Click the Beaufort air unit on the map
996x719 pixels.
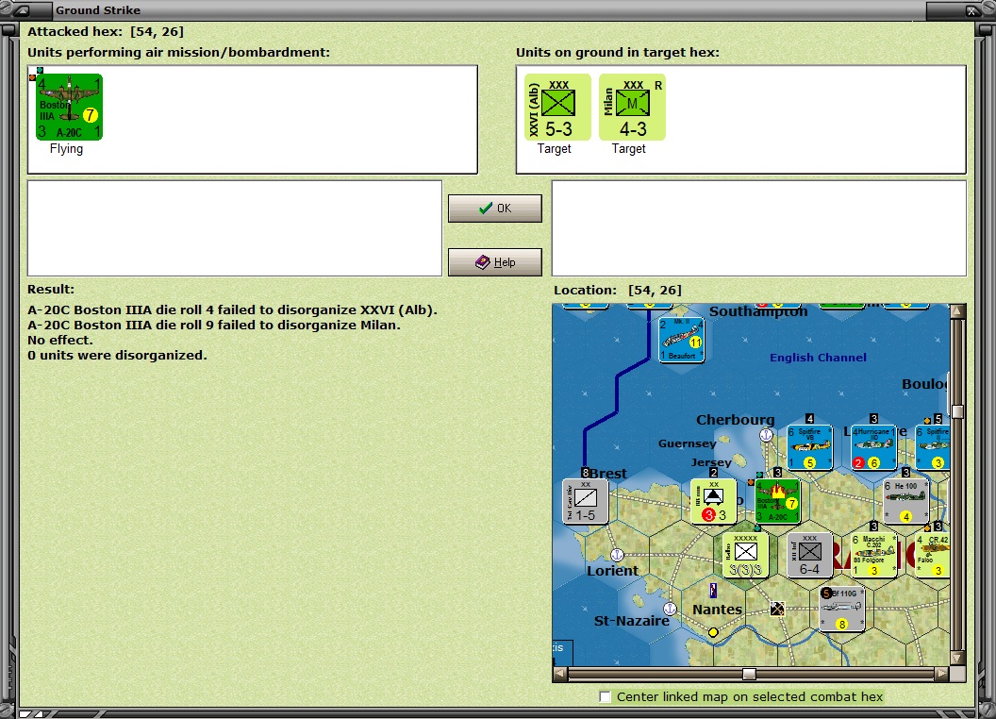click(682, 340)
